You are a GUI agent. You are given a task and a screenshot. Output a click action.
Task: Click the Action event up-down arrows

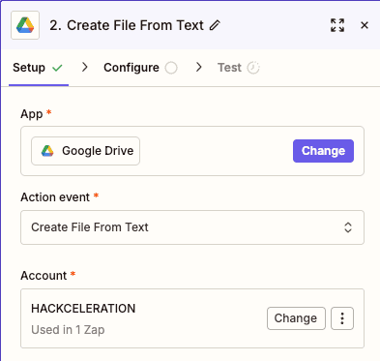pyautogui.click(x=348, y=227)
